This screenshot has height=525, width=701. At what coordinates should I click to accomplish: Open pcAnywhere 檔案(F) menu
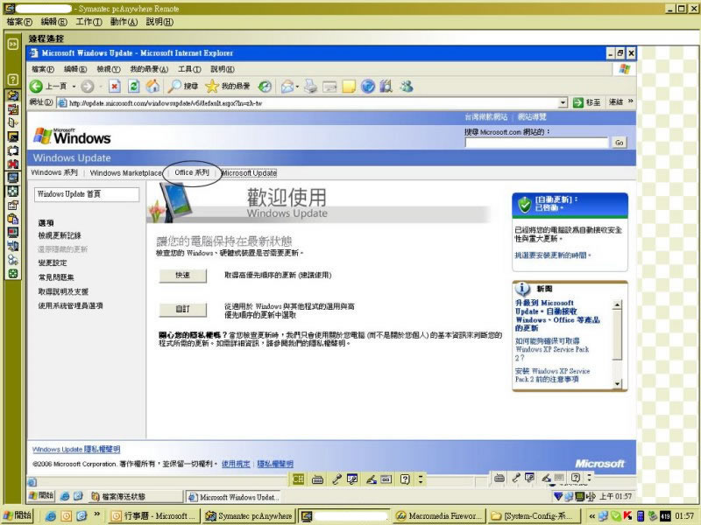point(19,21)
